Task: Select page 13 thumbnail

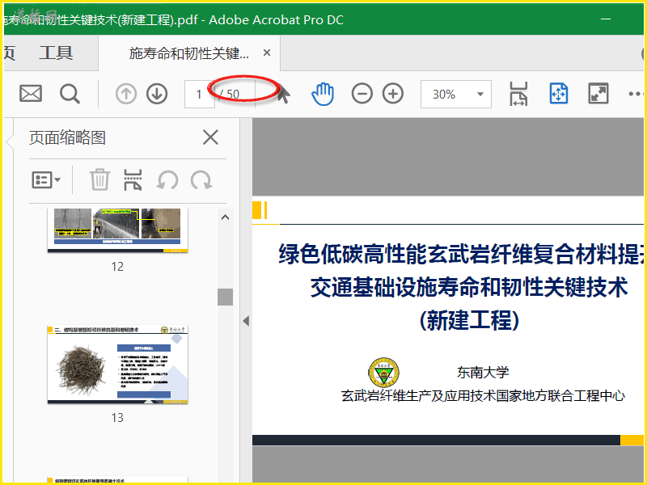Action: [117, 365]
